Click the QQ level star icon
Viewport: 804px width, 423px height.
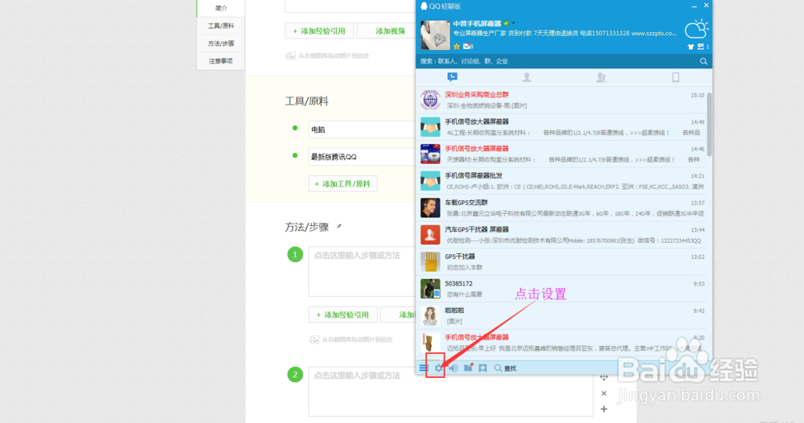[x=457, y=46]
